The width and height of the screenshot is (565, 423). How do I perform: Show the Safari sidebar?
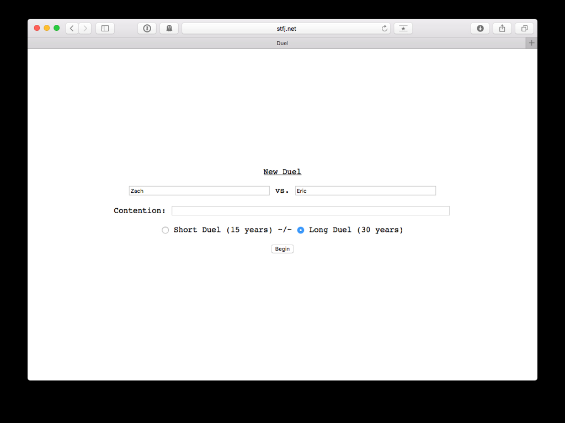(105, 29)
